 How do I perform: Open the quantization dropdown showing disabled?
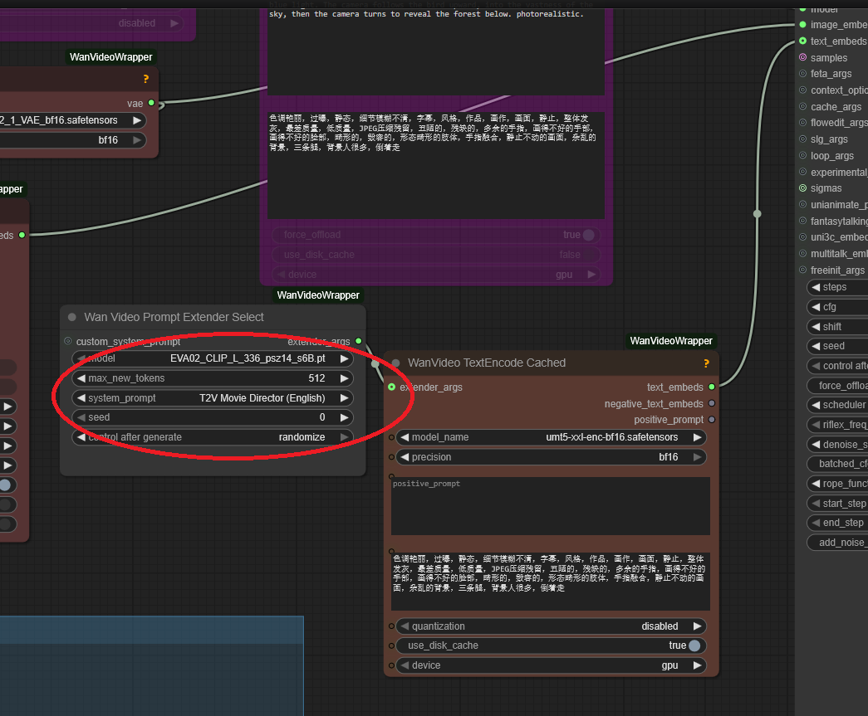tap(551, 626)
